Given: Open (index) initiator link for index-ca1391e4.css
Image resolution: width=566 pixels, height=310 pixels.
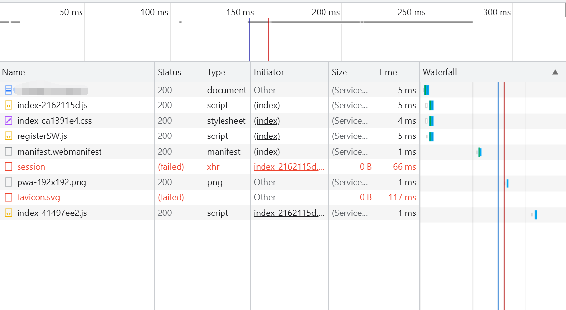Looking at the screenshot, I should [x=267, y=121].
